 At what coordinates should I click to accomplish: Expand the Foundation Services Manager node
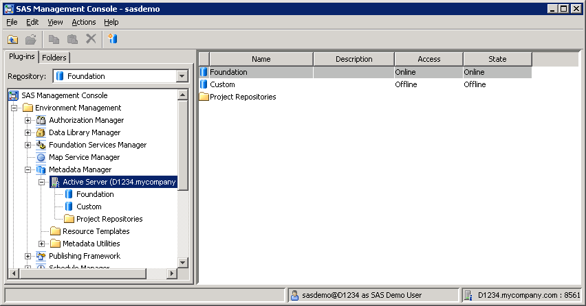coord(28,145)
